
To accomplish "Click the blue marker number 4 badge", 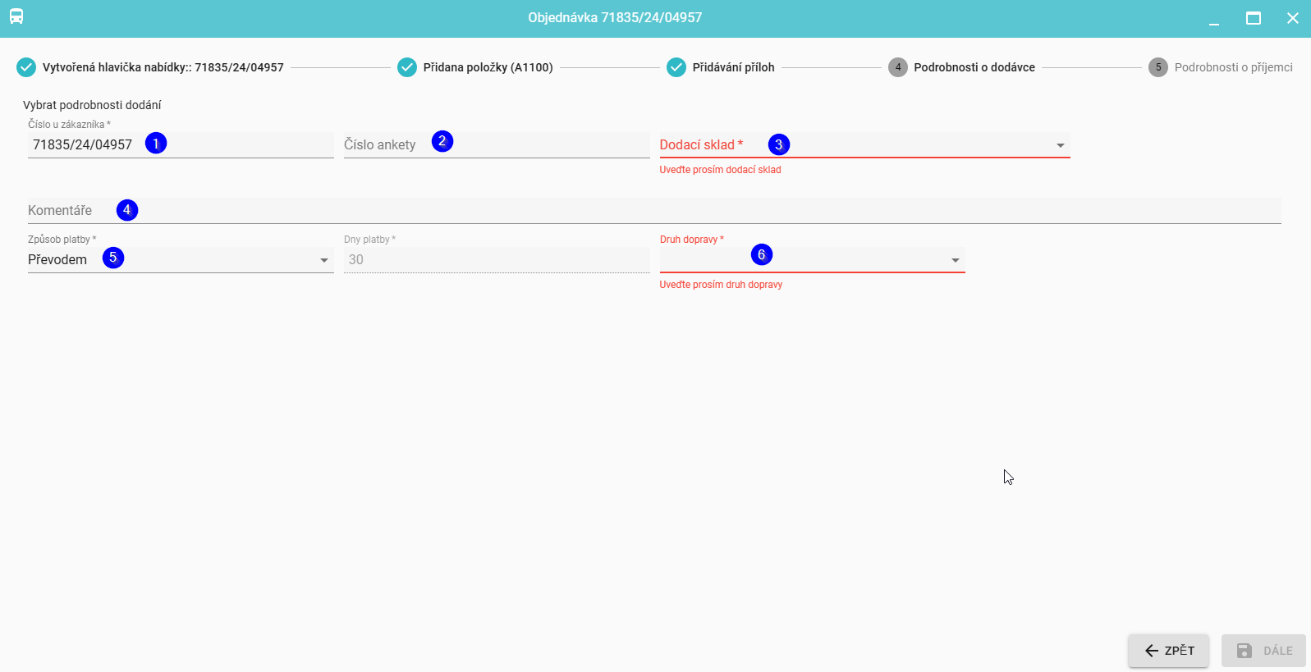I will (x=127, y=210).
